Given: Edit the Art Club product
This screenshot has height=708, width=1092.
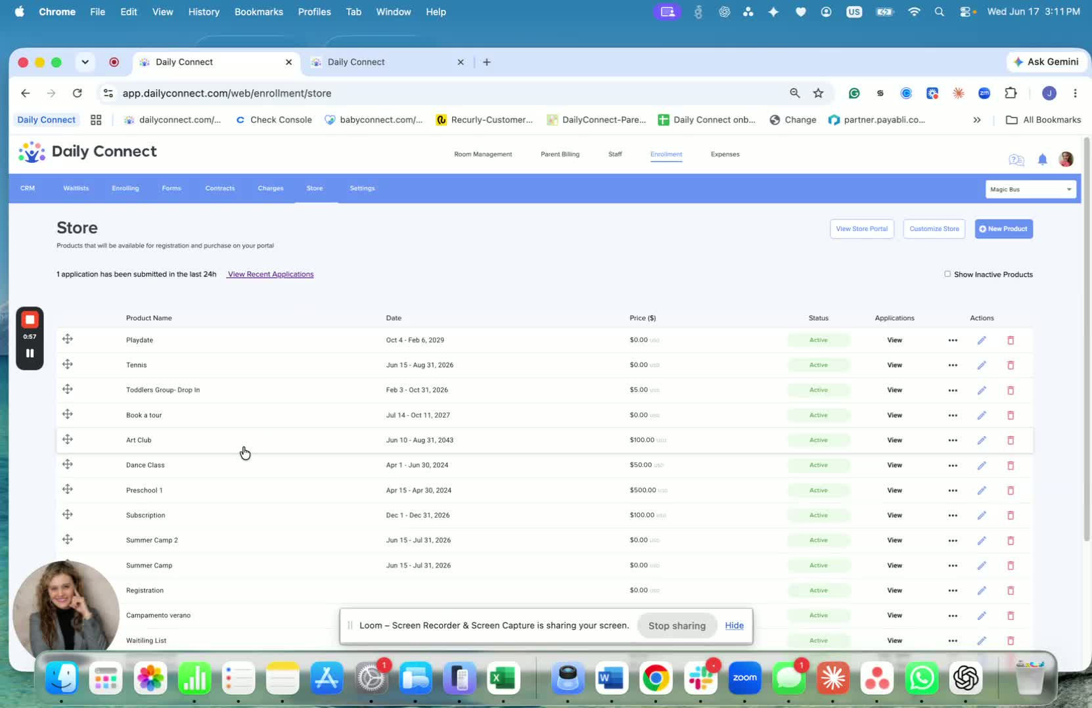Looking at the screenshot, I should (x=982, y=441).
